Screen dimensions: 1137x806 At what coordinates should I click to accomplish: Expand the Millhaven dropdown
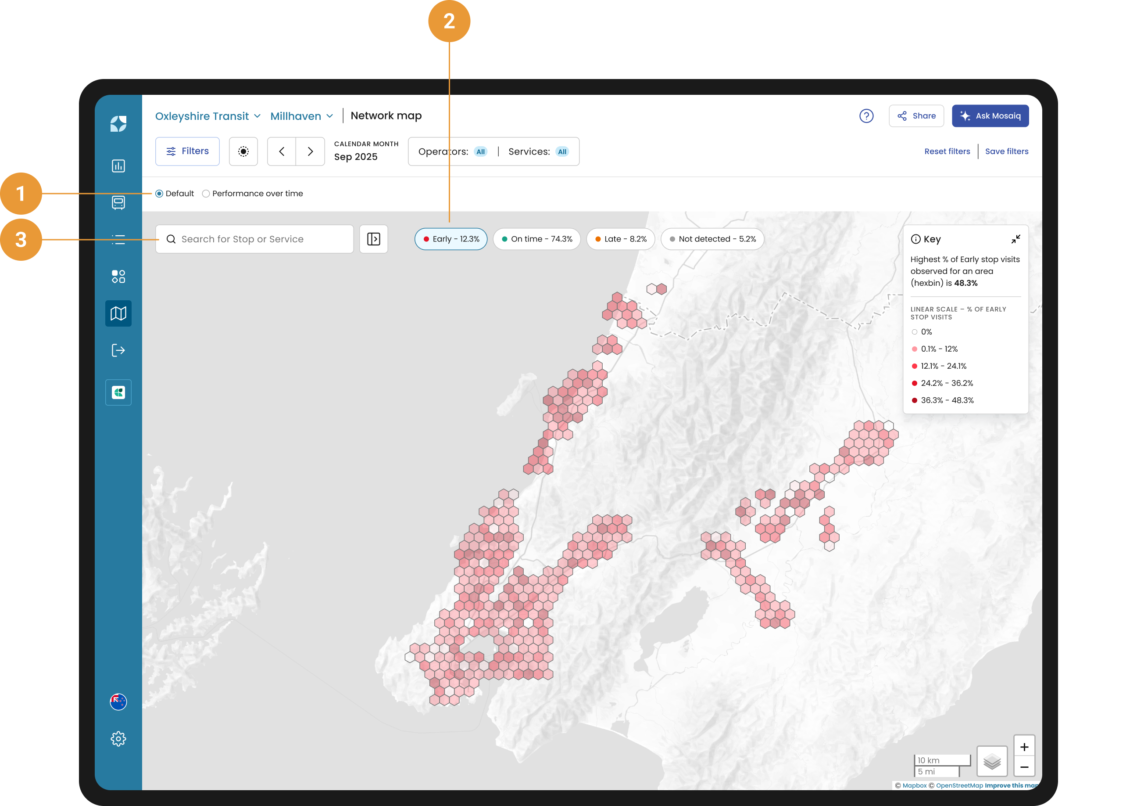pyautogui.click(x=301, y=116)
